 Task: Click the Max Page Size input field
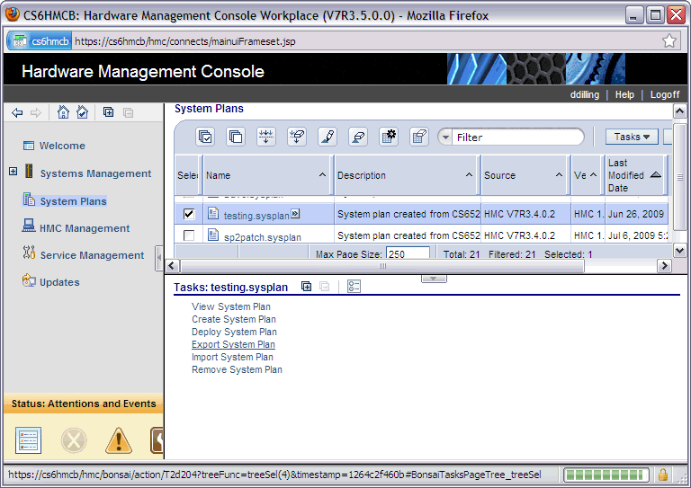[408, 253]
